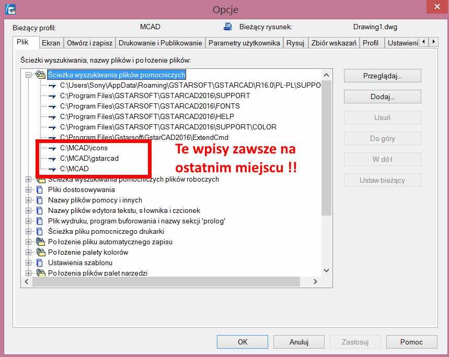This screenshot has width=449, height=357.
Task: Expand the Ustawienia szablonu node
Action: [x=28, y=263]
